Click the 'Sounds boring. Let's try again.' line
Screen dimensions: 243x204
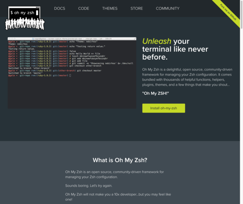(x=89, y=186)
